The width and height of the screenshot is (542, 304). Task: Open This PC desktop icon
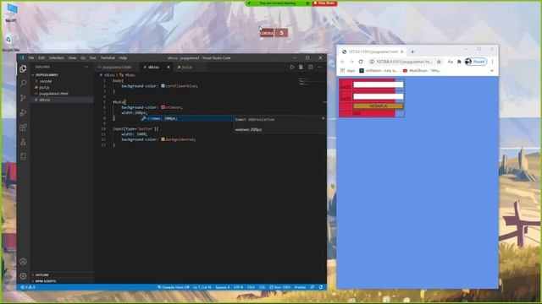pyautogui.click(x=11, y=13)
